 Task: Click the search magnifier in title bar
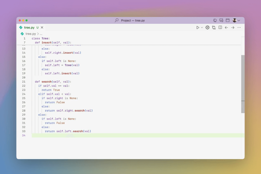[117, 20]
